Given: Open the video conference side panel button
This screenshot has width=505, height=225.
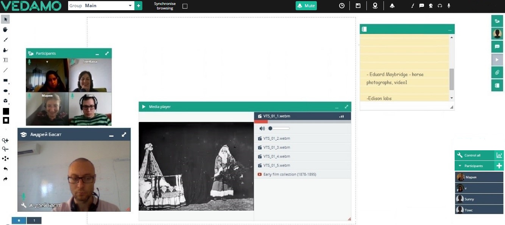Looking at the screenshot, I should pos(497,21).
